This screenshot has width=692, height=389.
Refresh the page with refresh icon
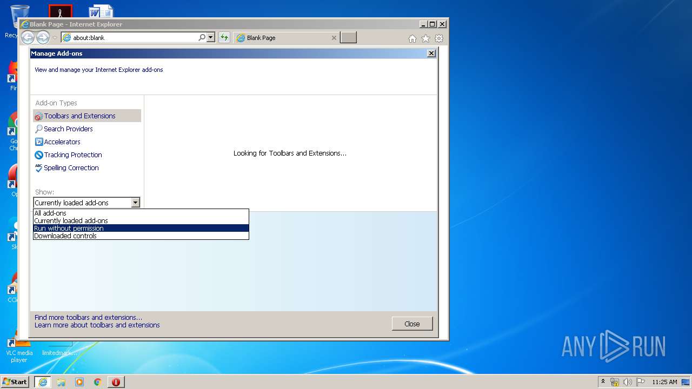224,37
